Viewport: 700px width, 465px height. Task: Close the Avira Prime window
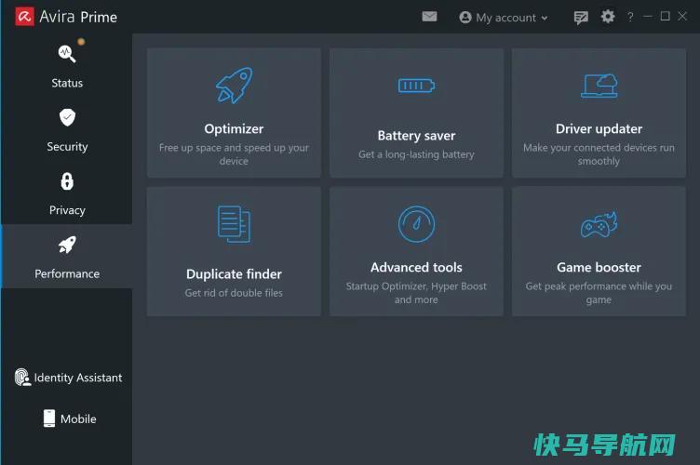click(x=682, y=16)
